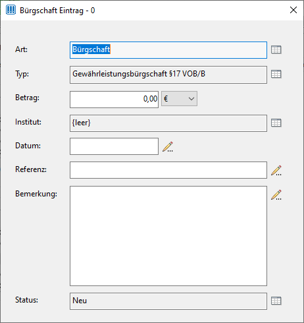Click into the Datum input field
The width and height of the screenshot is (304, 323).
tap(114, 146)
